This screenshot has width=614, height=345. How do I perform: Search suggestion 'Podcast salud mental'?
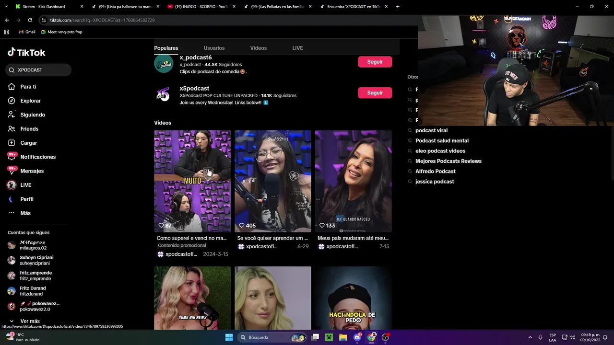pos(442,141)
